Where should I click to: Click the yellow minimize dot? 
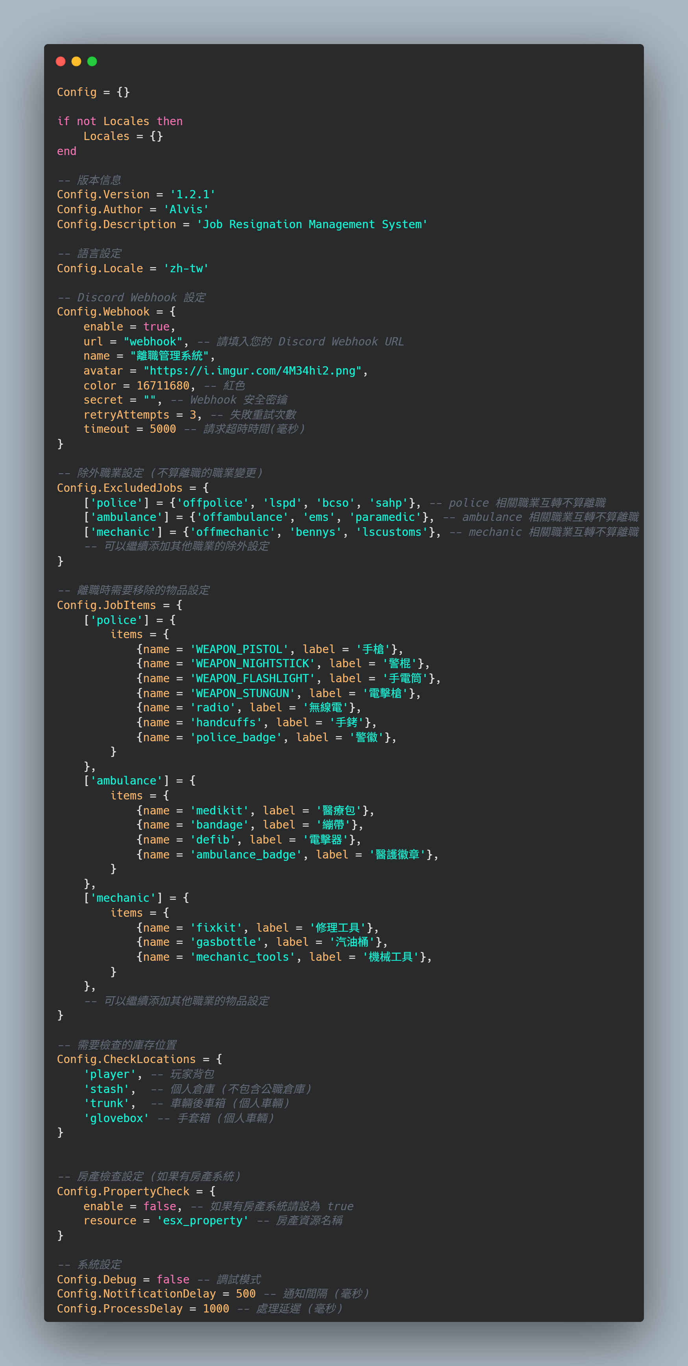pos(76,61)
